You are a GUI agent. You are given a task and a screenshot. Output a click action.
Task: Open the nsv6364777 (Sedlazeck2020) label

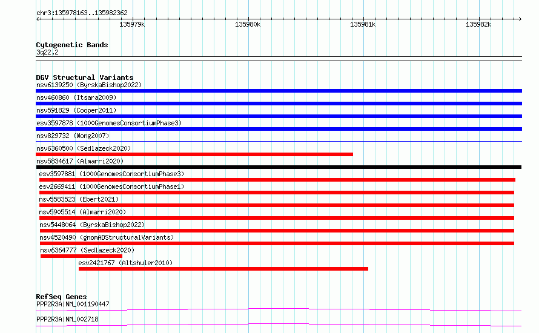coord(87,250)
